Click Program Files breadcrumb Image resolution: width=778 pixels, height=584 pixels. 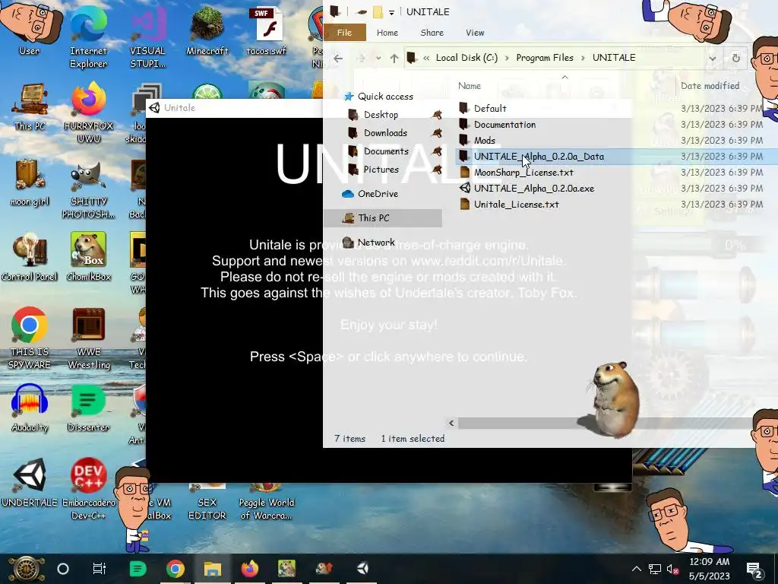545,58
